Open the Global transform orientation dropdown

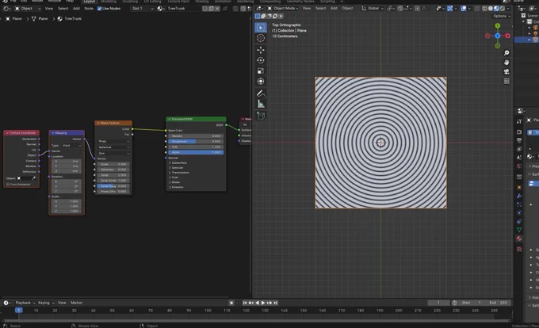pos(373,8)
